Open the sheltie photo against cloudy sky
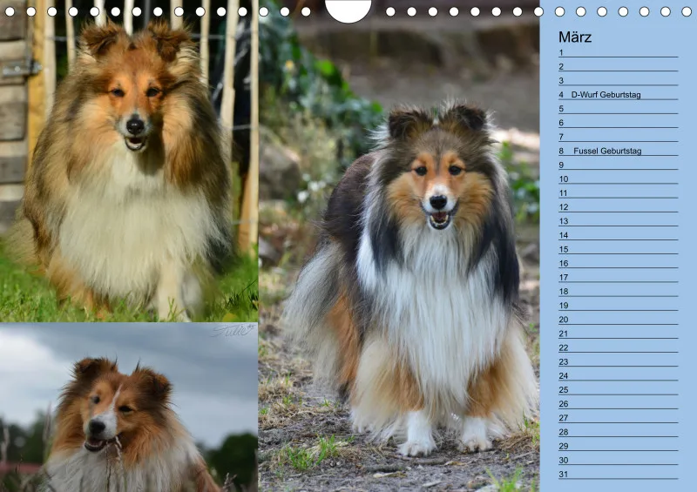The image size is (697, 492). pos(129,408)
